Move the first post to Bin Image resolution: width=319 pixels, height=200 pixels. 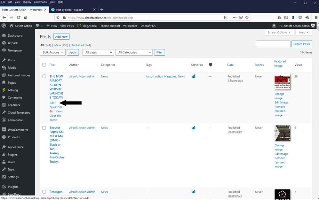tap(52, 112)
